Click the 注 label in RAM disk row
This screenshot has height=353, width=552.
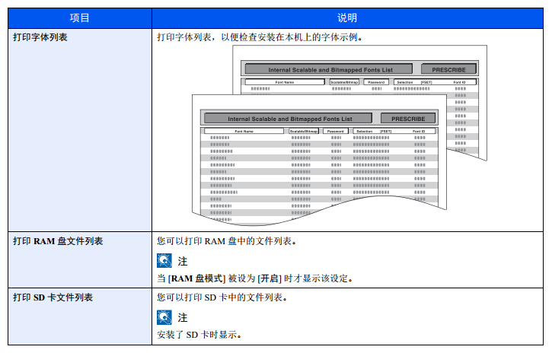pyautogui.click(x=183, y=261)
